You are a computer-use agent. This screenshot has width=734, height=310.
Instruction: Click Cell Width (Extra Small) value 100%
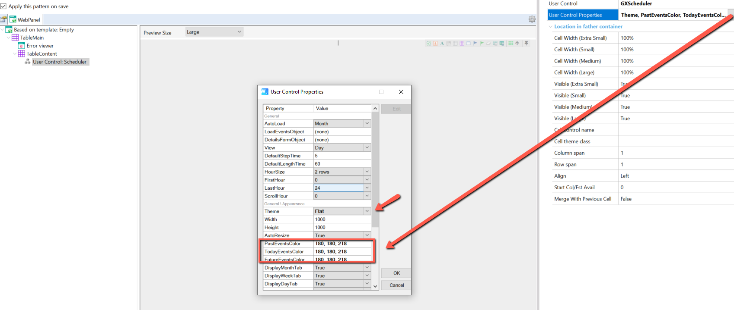(x=676, y=38)
